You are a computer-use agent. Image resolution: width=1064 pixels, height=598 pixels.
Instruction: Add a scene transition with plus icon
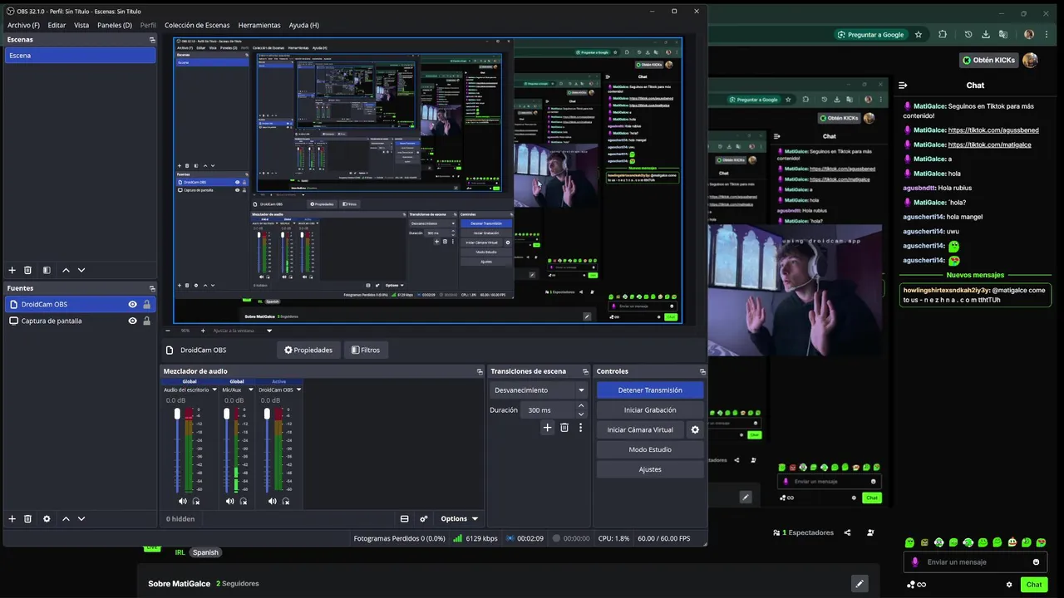(547, 428)
